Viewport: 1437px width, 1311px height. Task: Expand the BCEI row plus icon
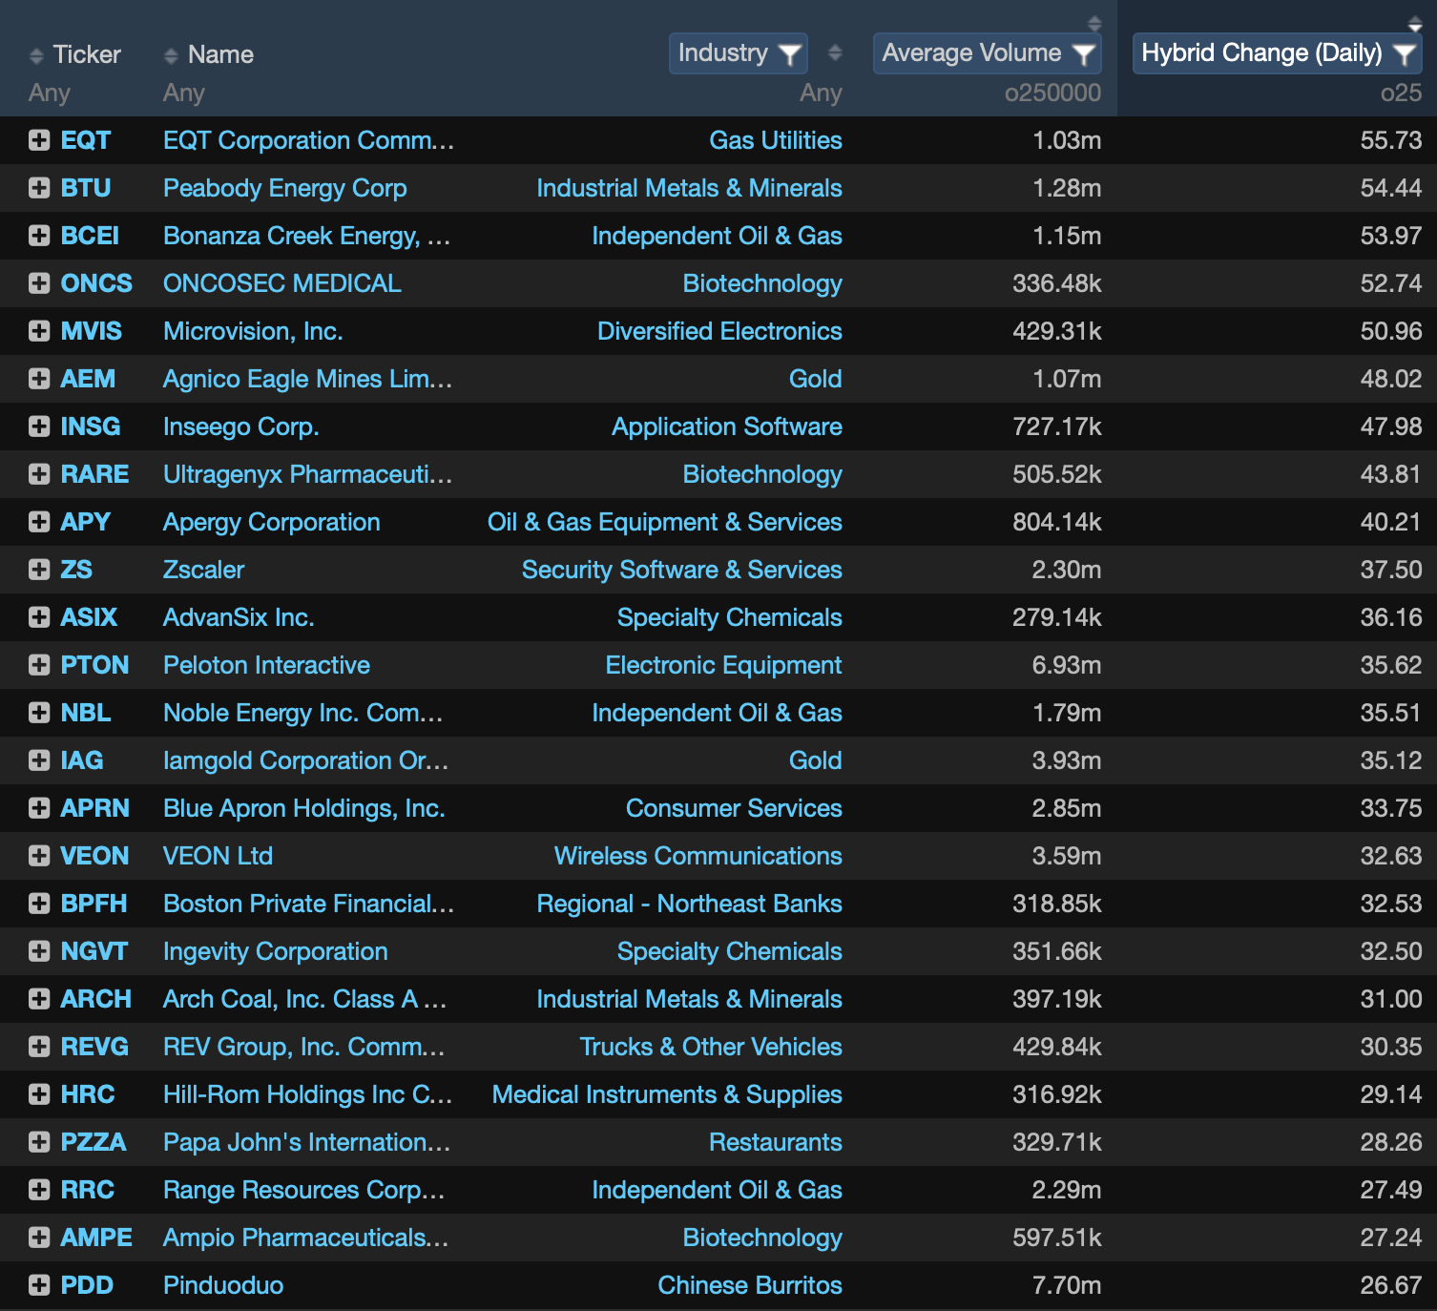[39, 236]
